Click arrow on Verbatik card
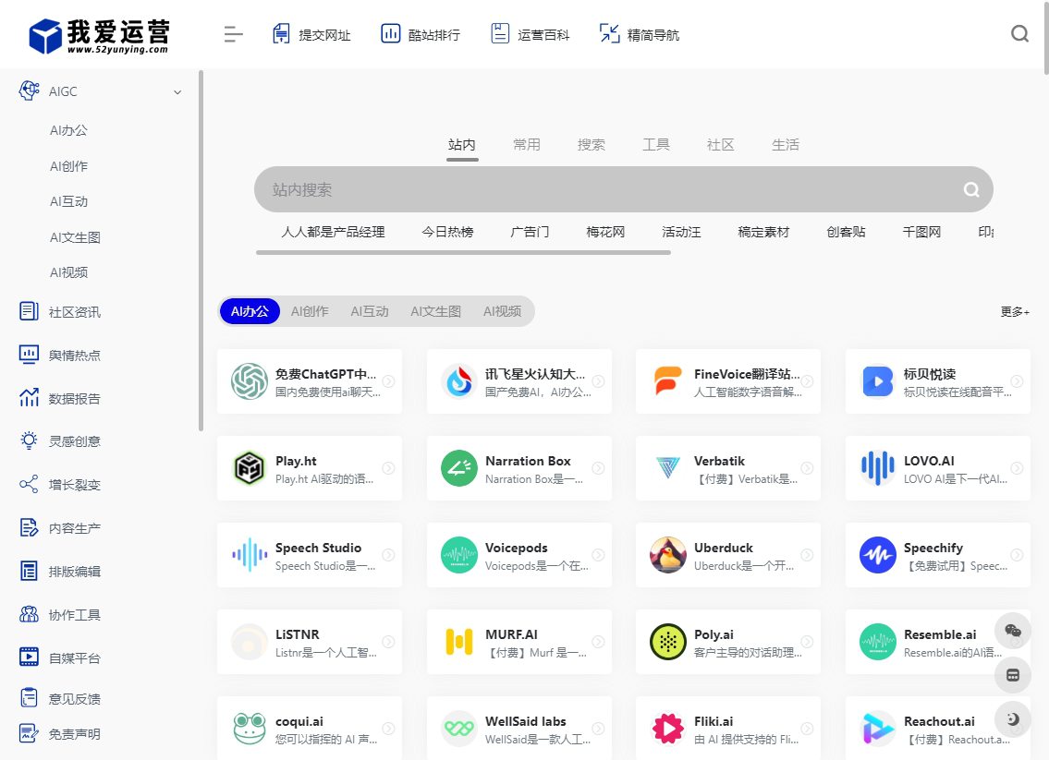The image size is (1049, 760). pyautogui.click(x=808, y=468)
